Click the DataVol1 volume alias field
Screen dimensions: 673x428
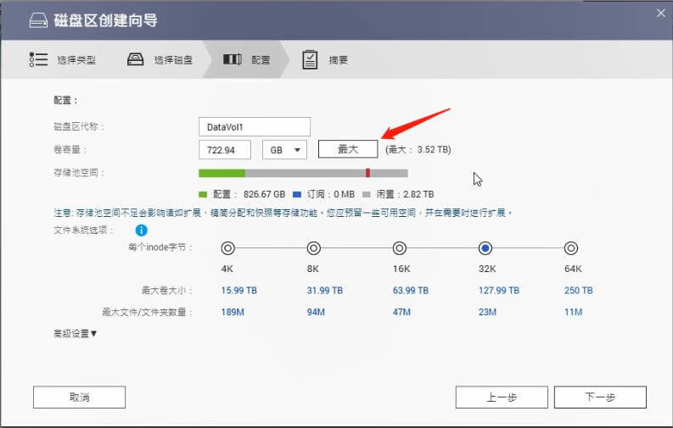pos(255,127)
